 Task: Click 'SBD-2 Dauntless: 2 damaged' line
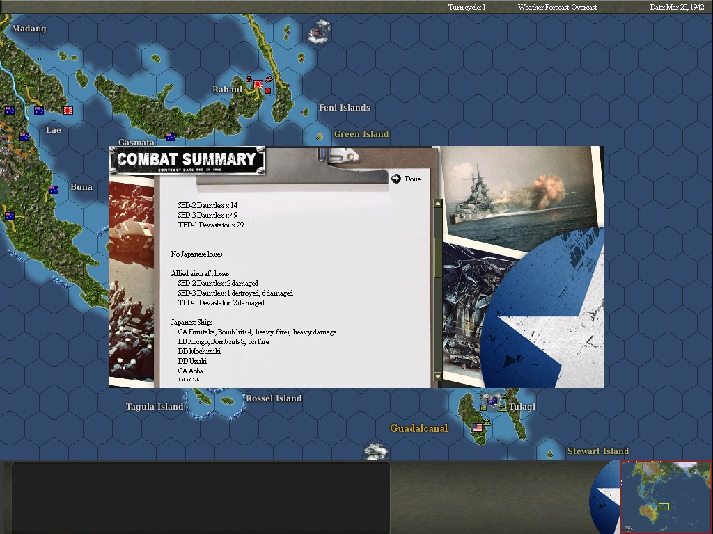pos(218,283)
